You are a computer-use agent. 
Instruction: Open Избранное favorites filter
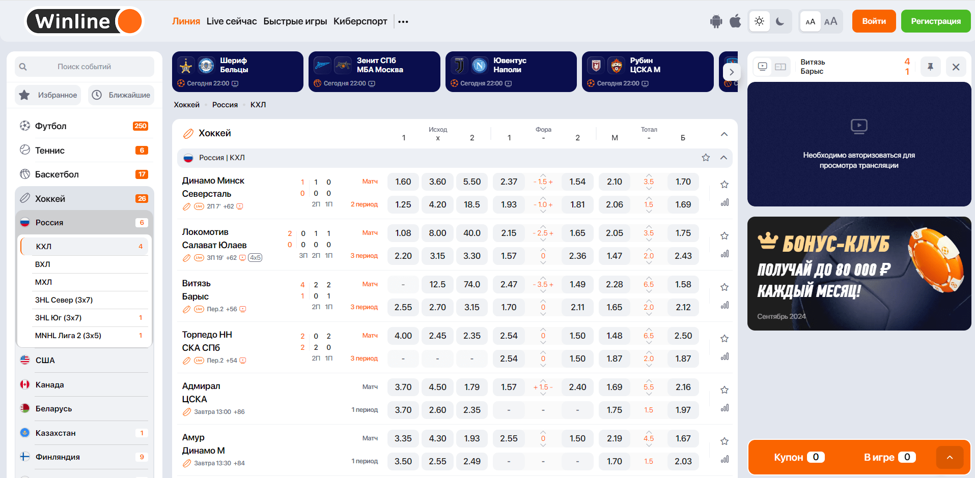(48, 95)
